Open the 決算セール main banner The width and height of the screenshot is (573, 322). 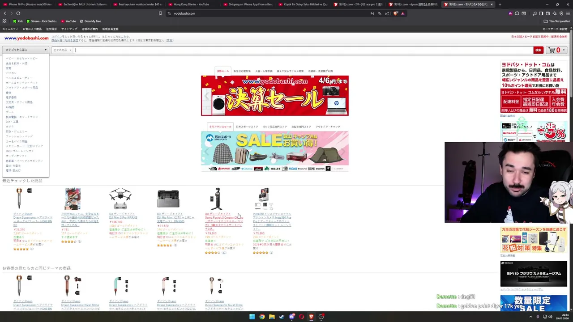pyautogui.click(x=275, y=96)
